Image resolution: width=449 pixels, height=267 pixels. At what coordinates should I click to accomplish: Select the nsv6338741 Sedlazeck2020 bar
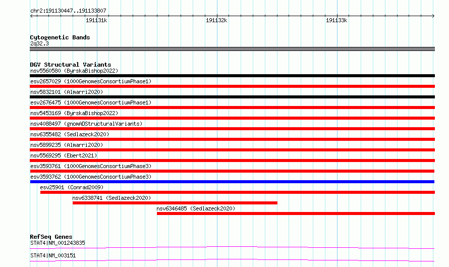pyautogui.click(x=175, y=203)
